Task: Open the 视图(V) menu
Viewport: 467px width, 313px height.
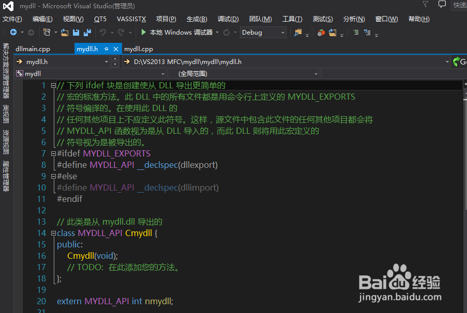Action: 73,19
